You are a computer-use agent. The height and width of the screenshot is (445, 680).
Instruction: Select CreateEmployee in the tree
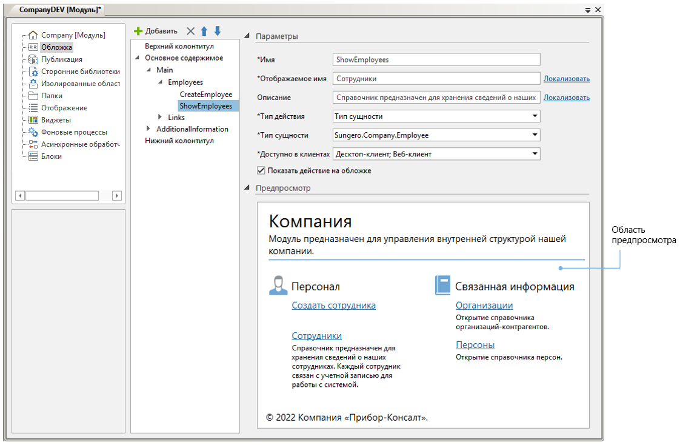(205, 95)
